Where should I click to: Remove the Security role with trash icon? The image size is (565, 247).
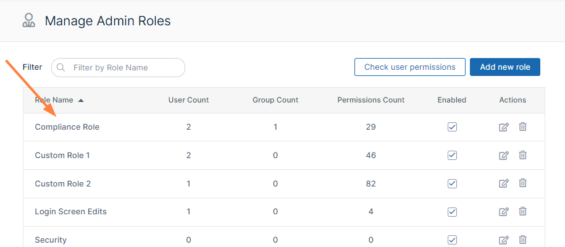522,240
